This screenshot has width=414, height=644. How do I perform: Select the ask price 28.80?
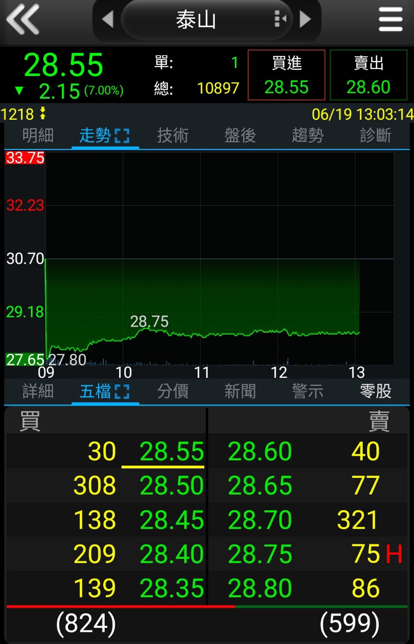(260, 589)
